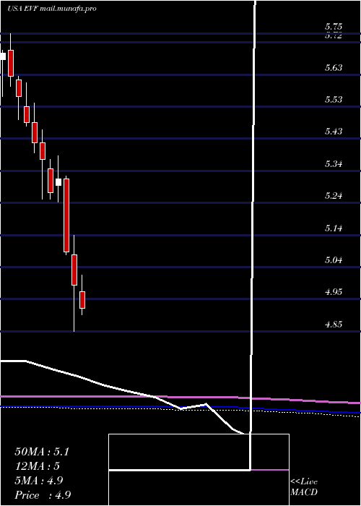
Task: Select the large red candlestick near 5.14
Action: click(66, 215)
